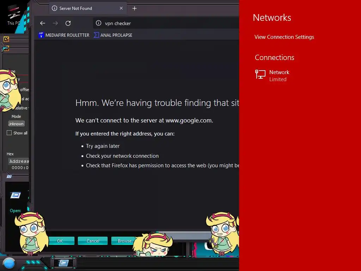361x271 pixels.
Task: Click the Run dialog icon above Open
Action: (16, 195)
